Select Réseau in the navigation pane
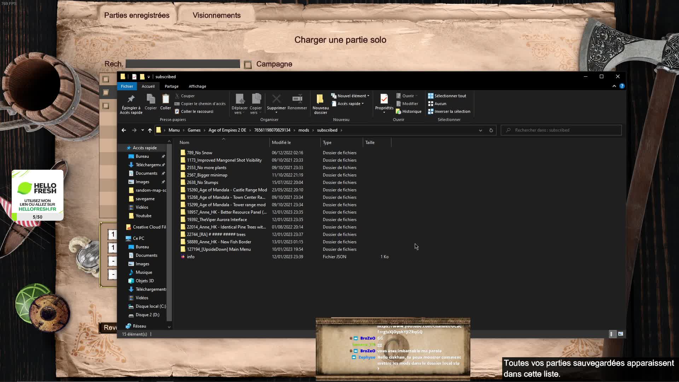 pos(139,326)
